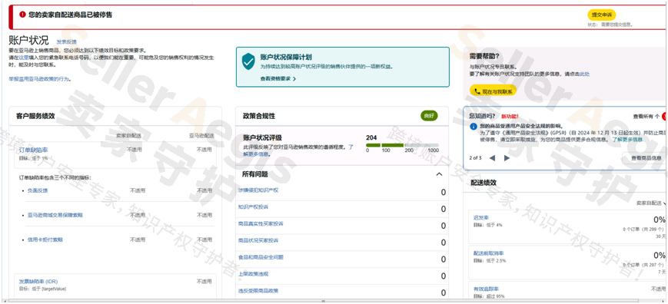Open the 发表反馈 feedback link
668x304 pixels.
(66, 42)
